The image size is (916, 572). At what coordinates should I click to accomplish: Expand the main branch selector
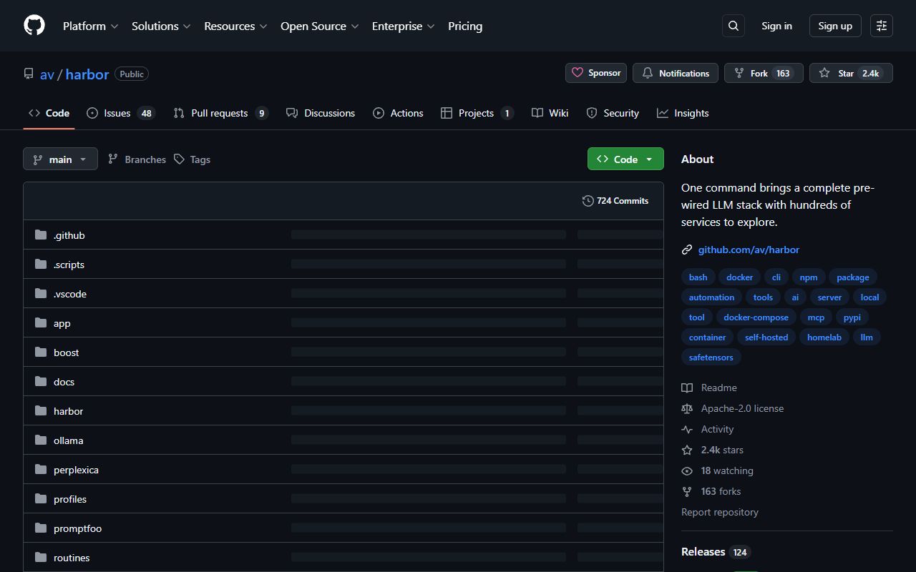click(x=60, y=159)
